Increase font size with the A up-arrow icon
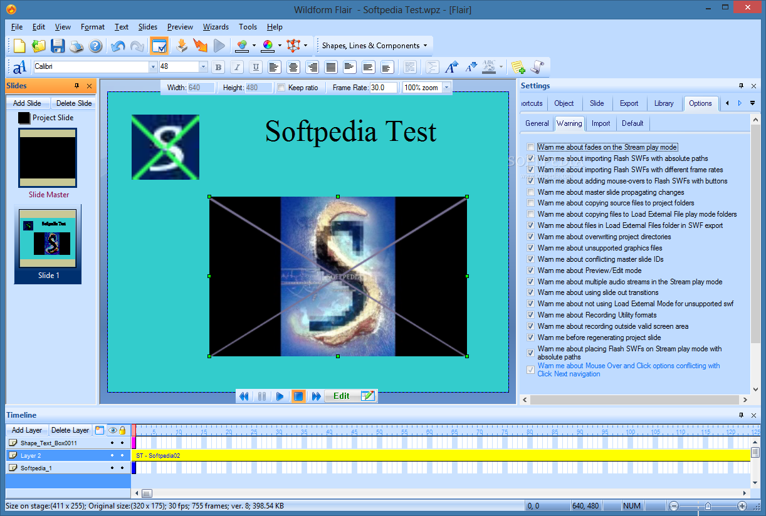The image size is (766, 516). point(451,67)
